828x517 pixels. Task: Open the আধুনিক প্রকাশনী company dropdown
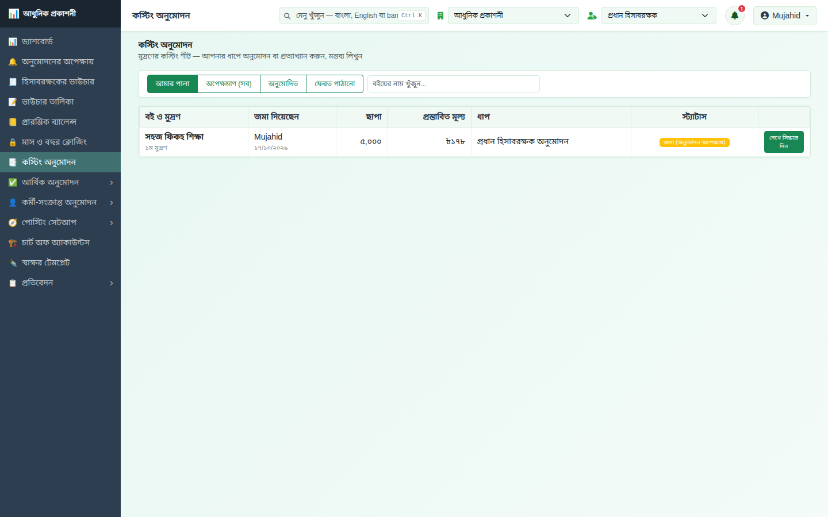coord(513,16)
